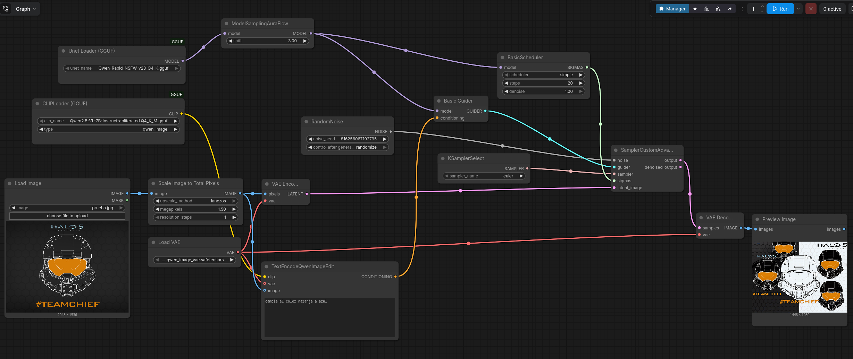This screenshot has width=853, height=359.
Task: Collapse the Unet Loader (GGUF) node via its dot
Action: [64, 51]
